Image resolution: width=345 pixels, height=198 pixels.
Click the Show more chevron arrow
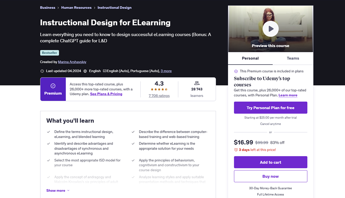click(x=68, y=190)
